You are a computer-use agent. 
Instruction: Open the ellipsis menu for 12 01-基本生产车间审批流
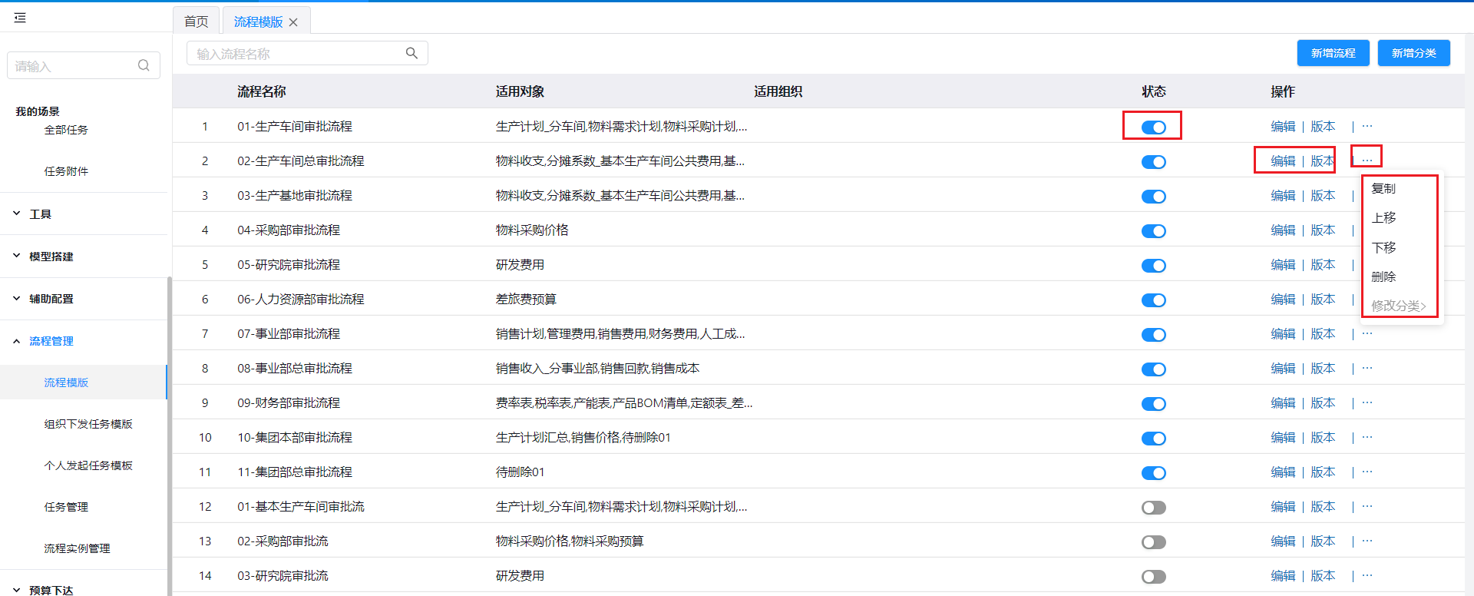1367,506
